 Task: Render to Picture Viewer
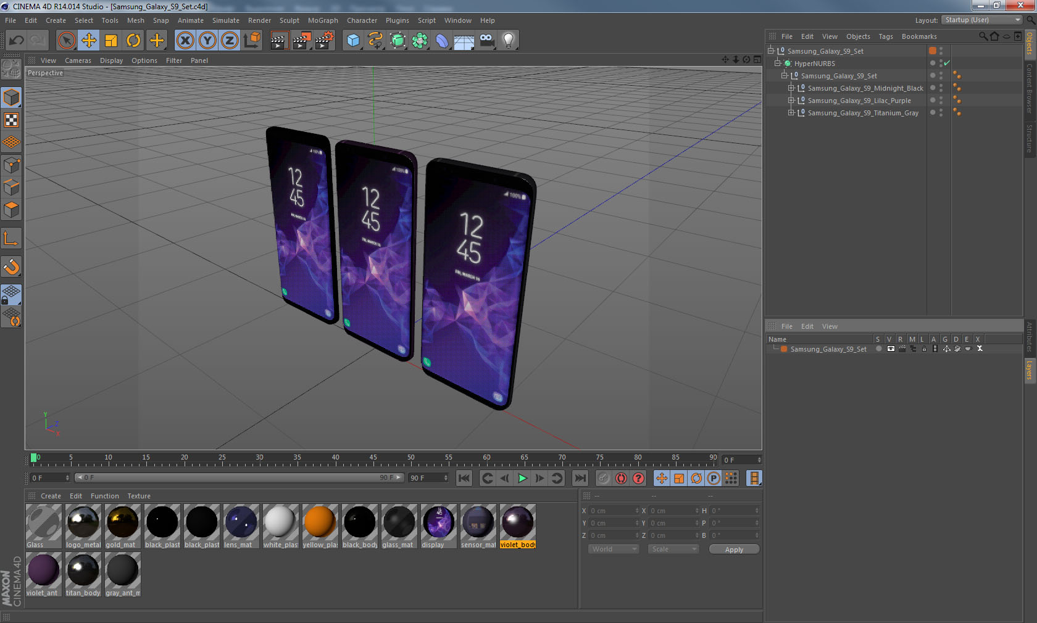(302, 41)
